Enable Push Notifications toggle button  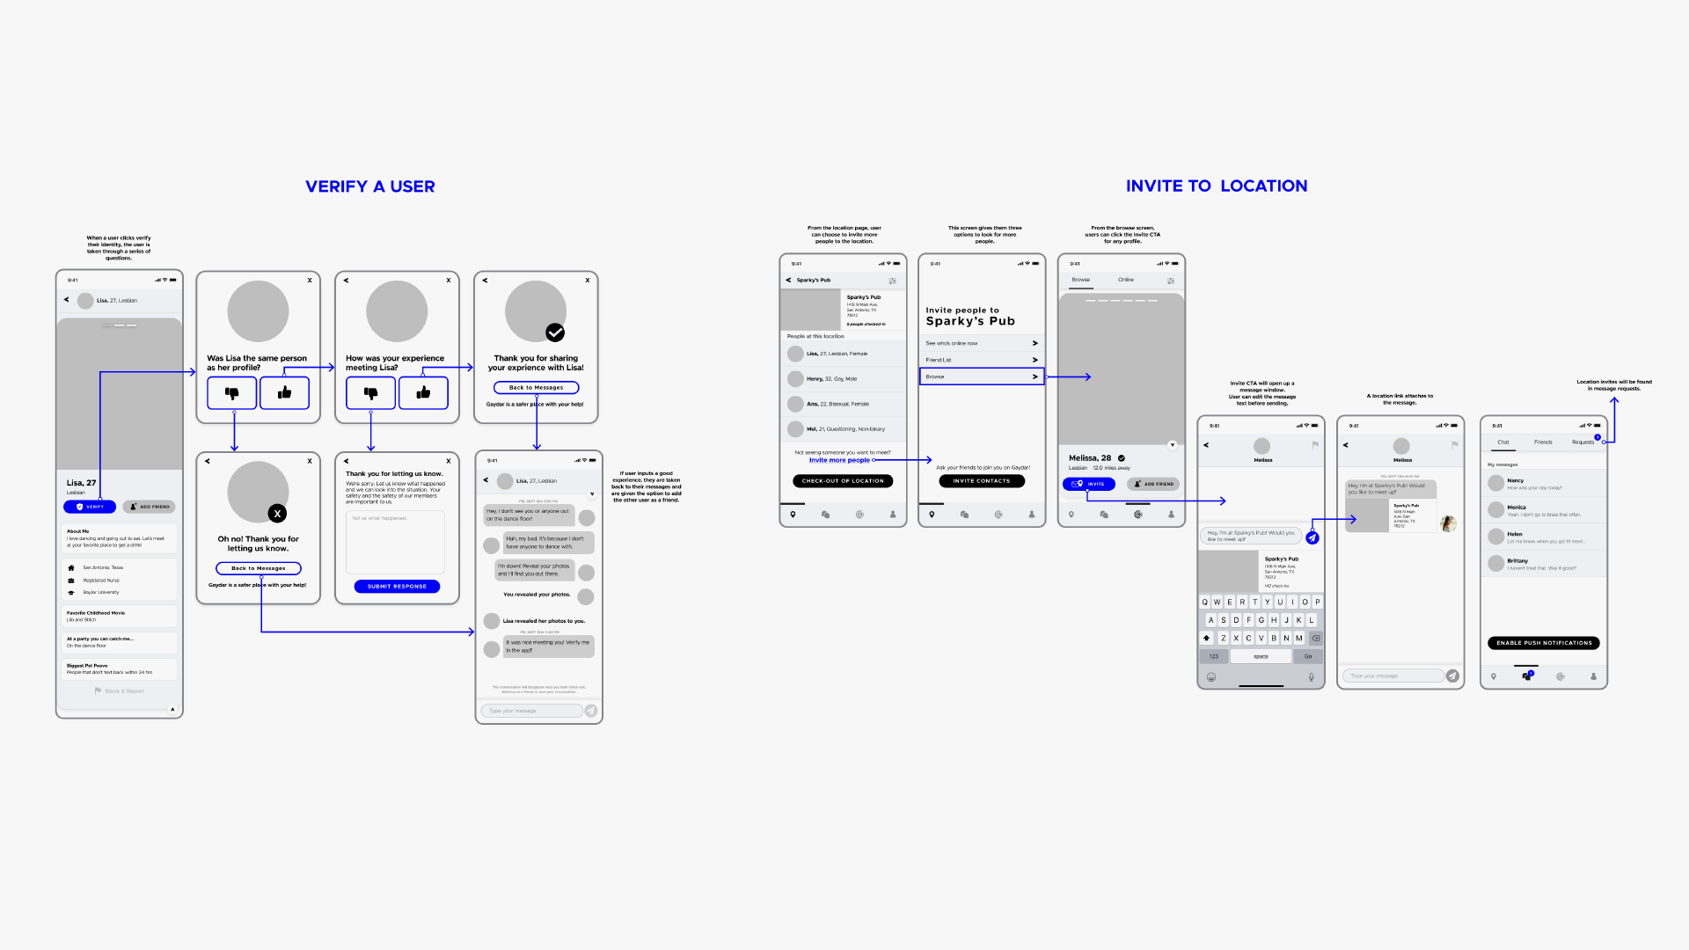1543,643
